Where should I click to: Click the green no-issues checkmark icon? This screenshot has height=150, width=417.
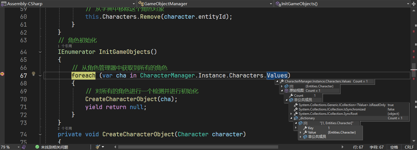(x=37, y=147)
